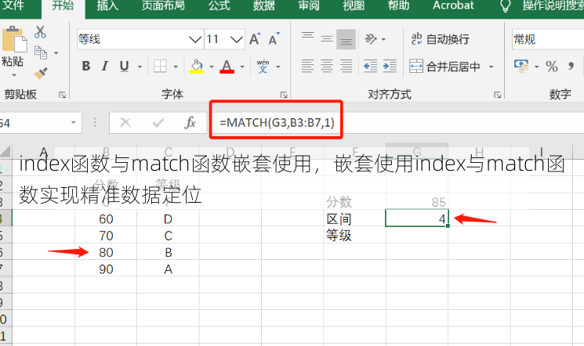Select the cell with value 85
Screen dimensions: 584x346
417,202
